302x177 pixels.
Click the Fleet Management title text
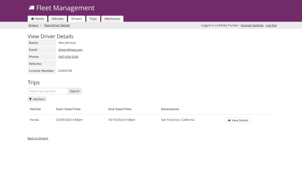point(65,8)
